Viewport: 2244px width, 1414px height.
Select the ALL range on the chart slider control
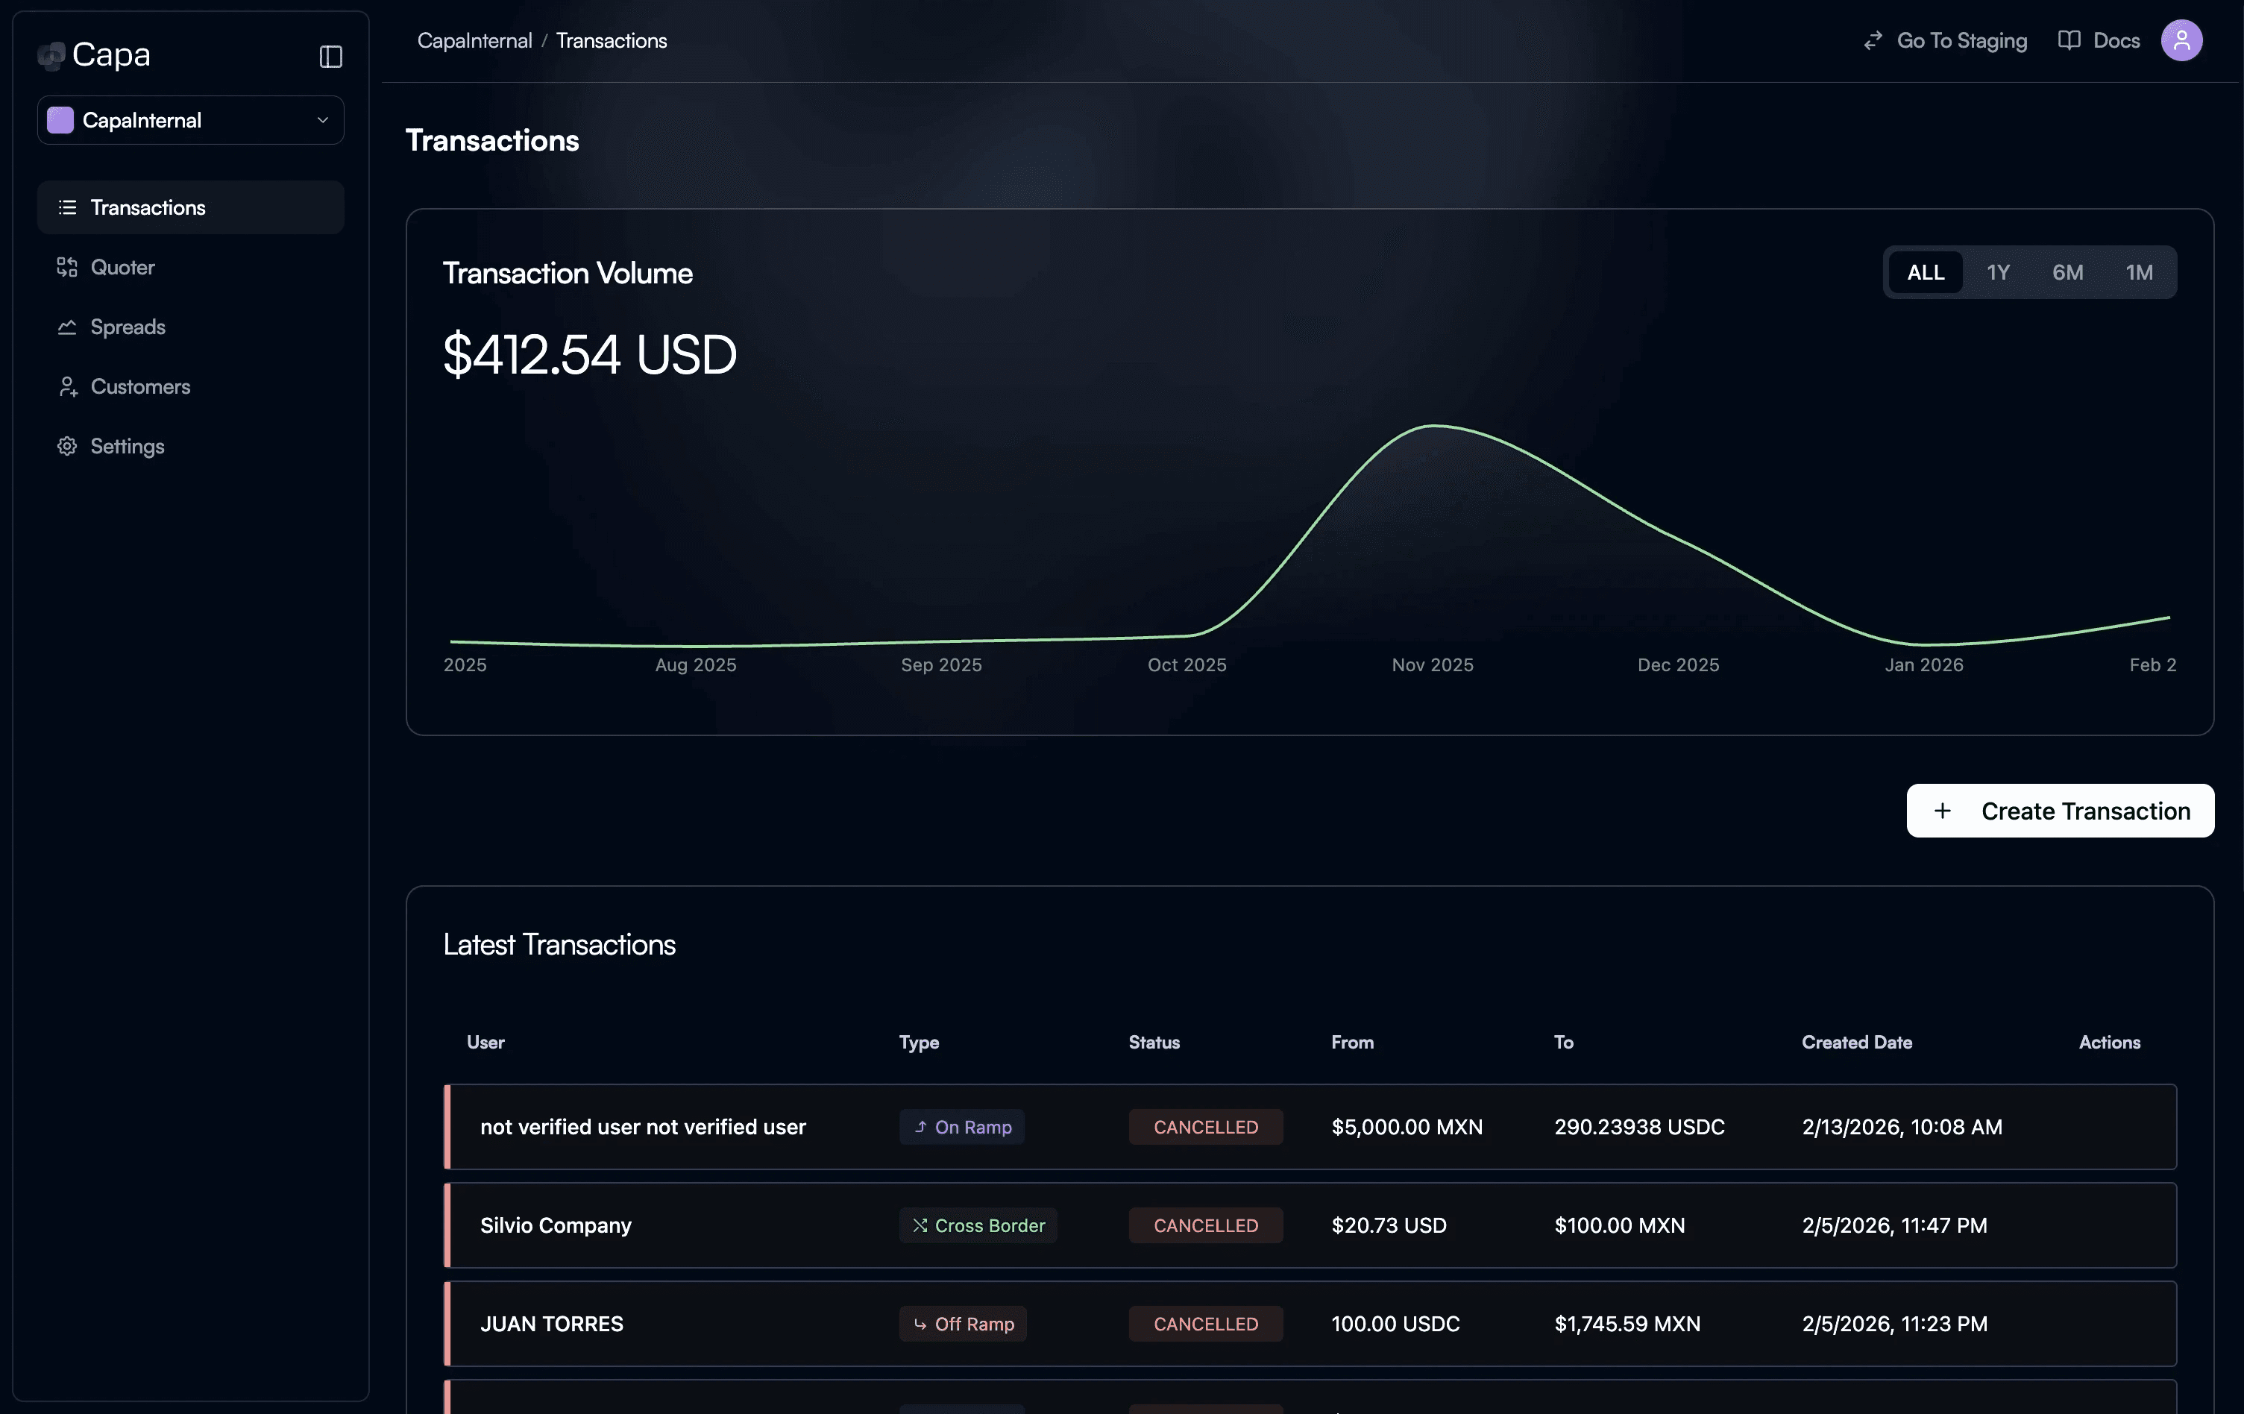point(1926,272)
